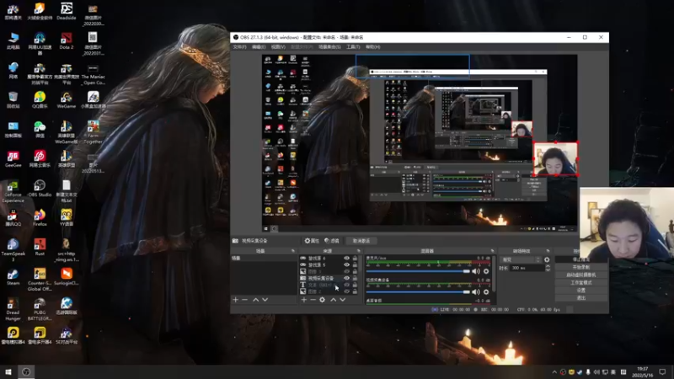The height and width of the screenshot is (379, 674).
Task: Open OBS 设置 settings button
Action: click(x=581, y=290)
